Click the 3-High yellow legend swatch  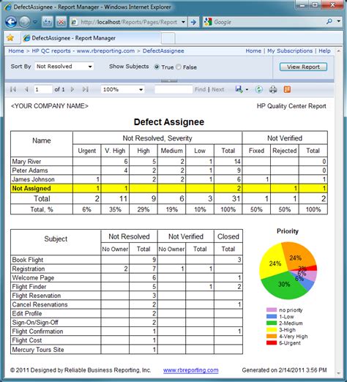(272, 329)
